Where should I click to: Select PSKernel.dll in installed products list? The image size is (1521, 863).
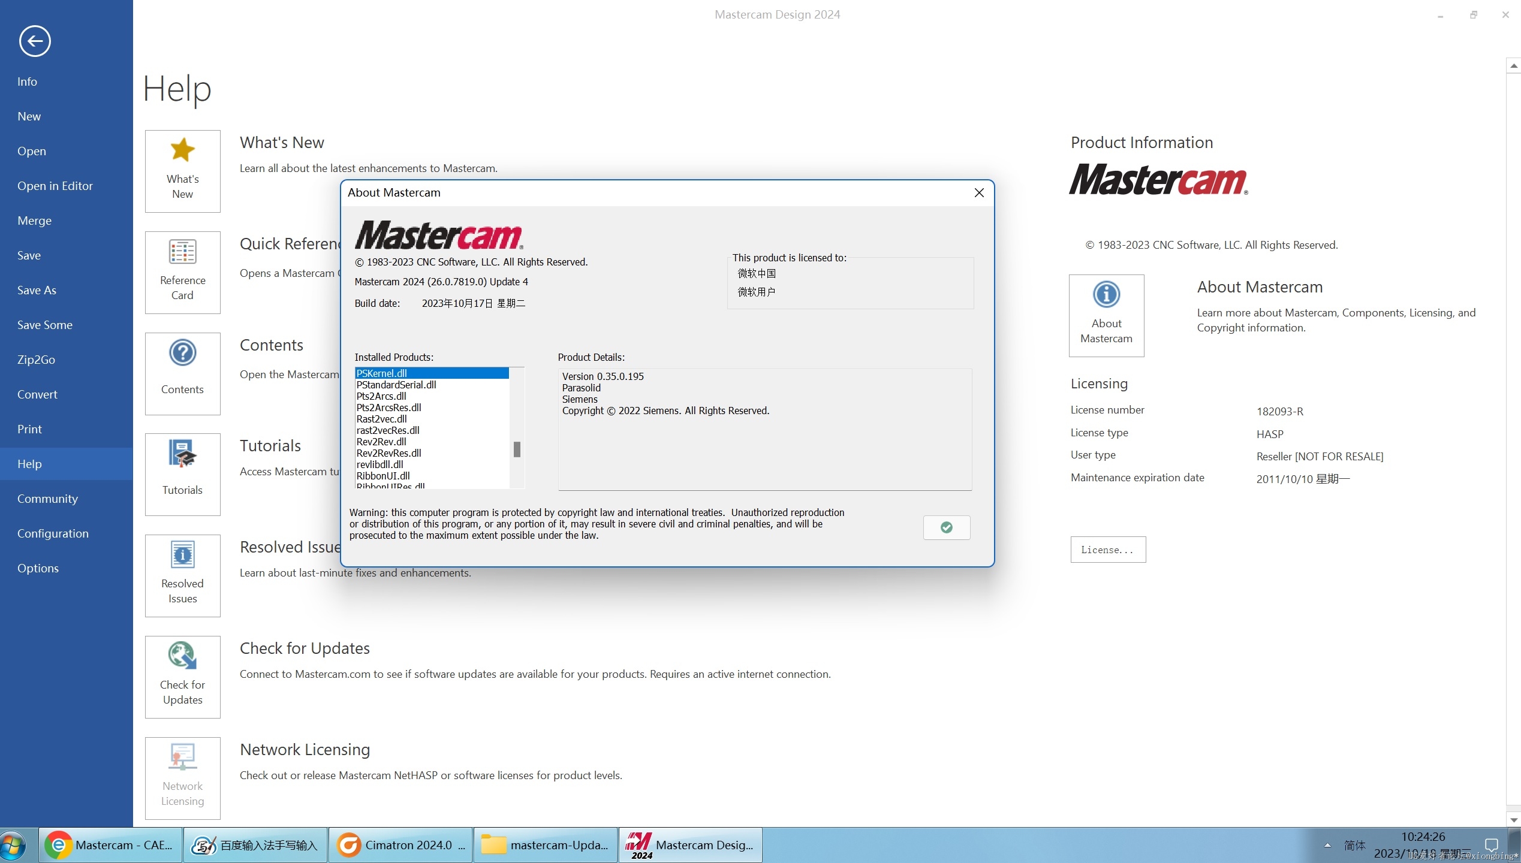[x=430, y=373]
